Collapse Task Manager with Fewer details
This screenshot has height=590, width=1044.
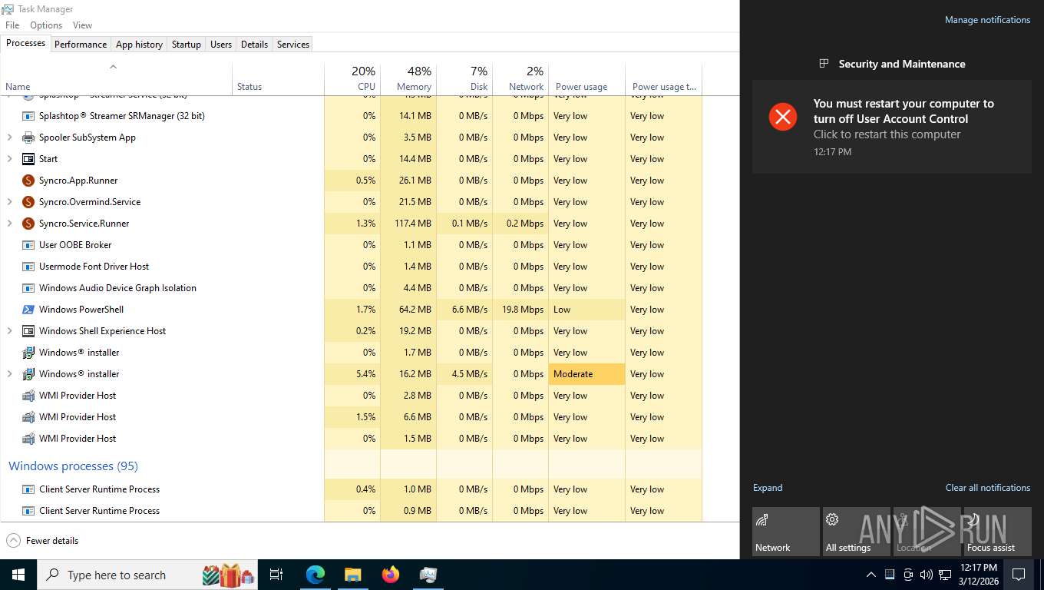(x=42, y=540)
